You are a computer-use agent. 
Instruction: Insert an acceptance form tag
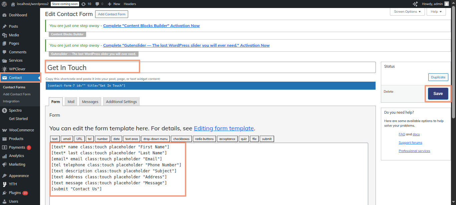pos(227,139)
